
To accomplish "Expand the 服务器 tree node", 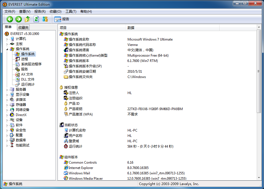I will click(x=7, y=90).
